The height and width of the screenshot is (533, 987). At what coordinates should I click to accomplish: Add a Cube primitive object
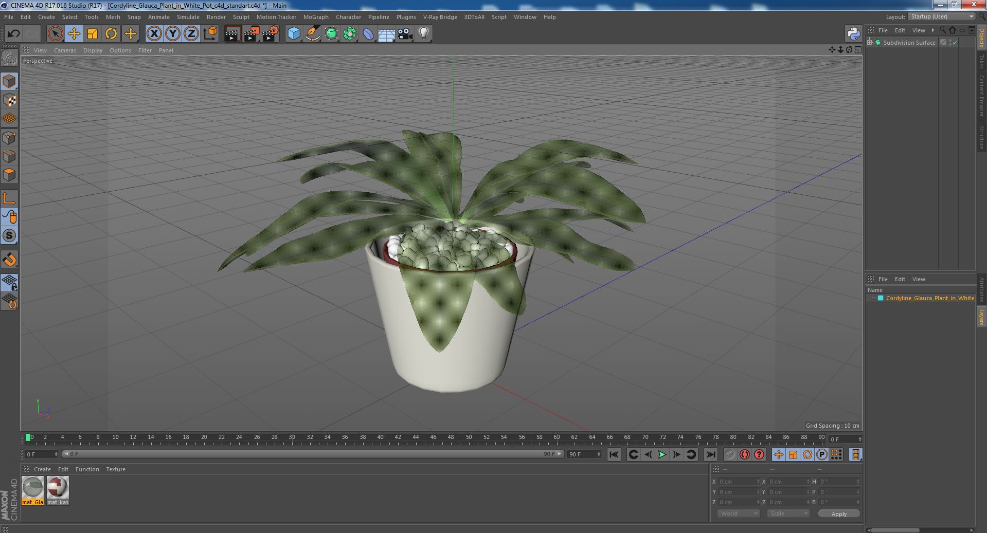pos(294,34)
